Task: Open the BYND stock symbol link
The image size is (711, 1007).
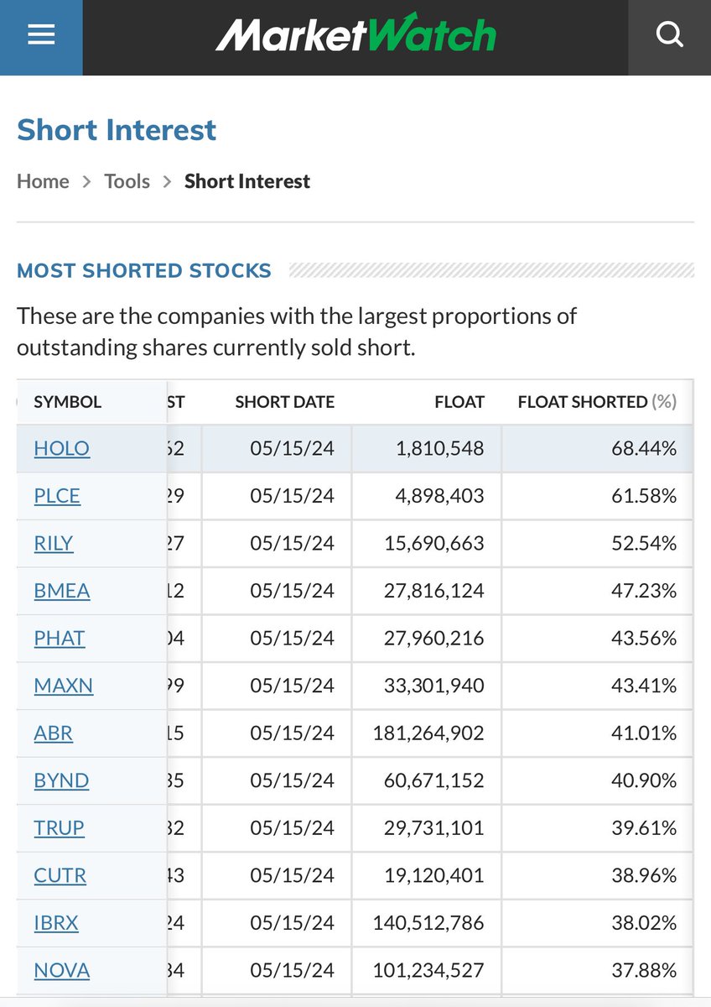Action: click(61, 780)
